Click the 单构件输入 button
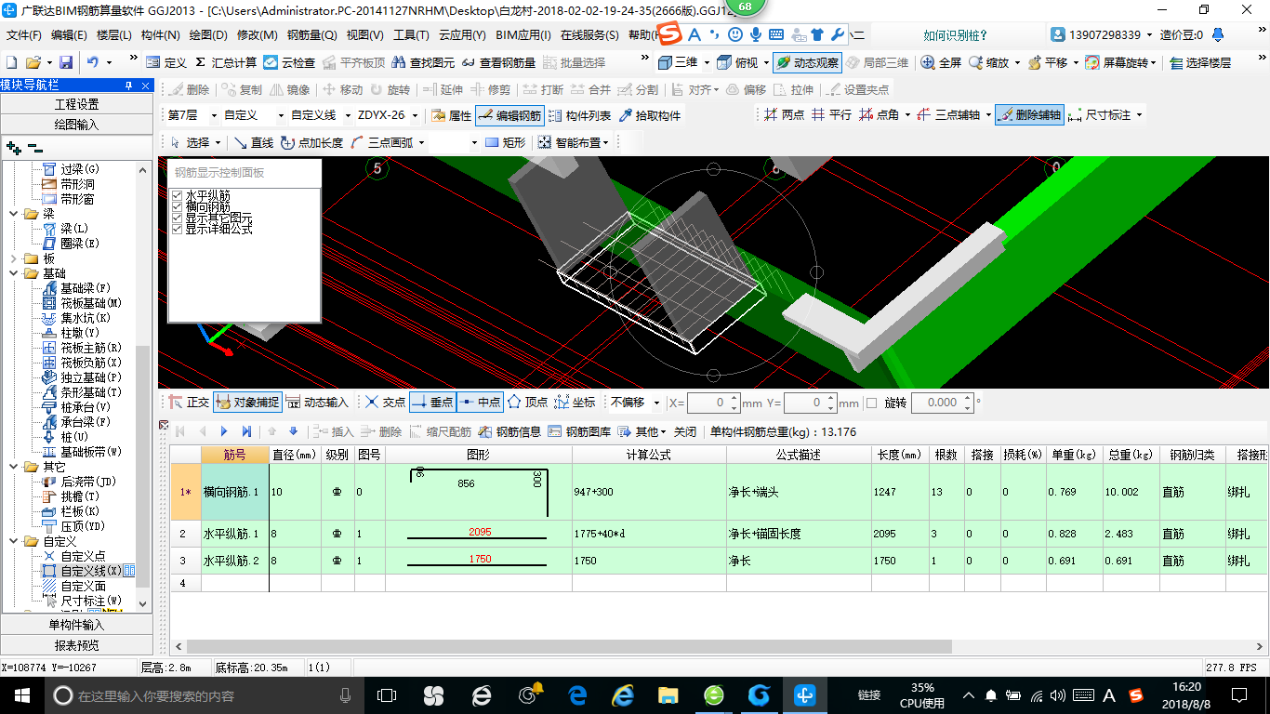 (76, 625)
